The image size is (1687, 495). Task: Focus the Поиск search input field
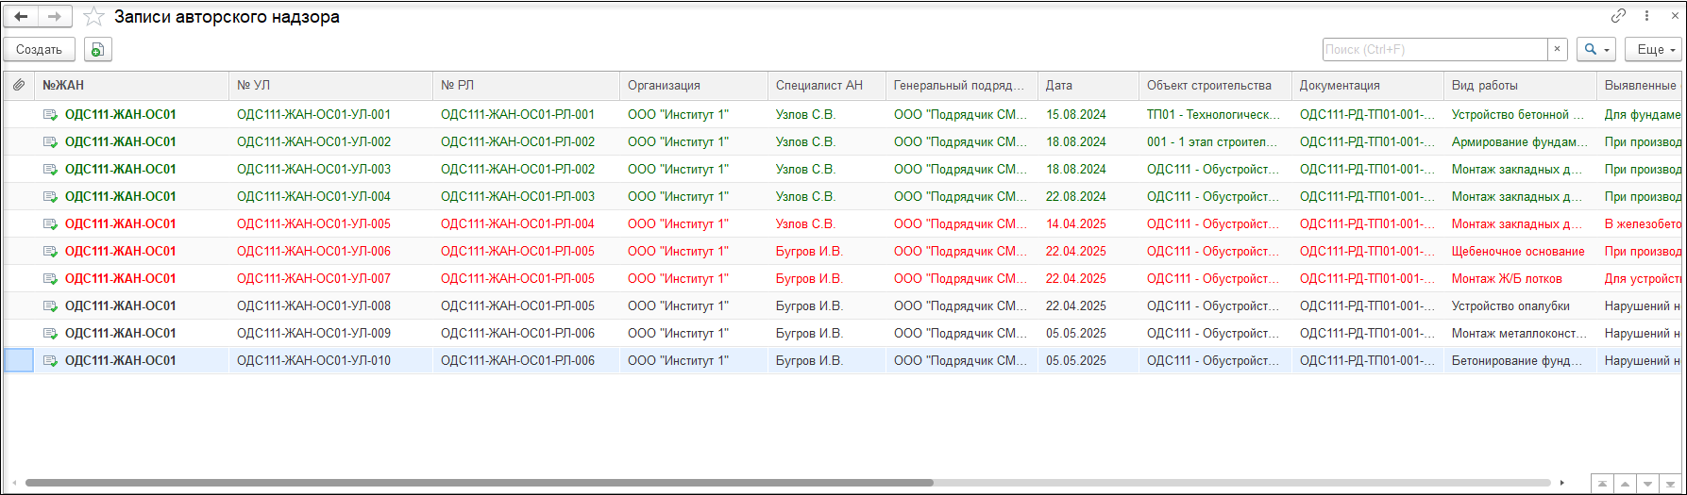pos(1434,50)
